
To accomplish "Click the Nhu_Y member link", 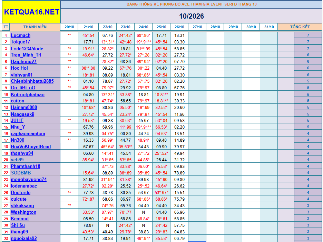I will (x=18, y=127).
